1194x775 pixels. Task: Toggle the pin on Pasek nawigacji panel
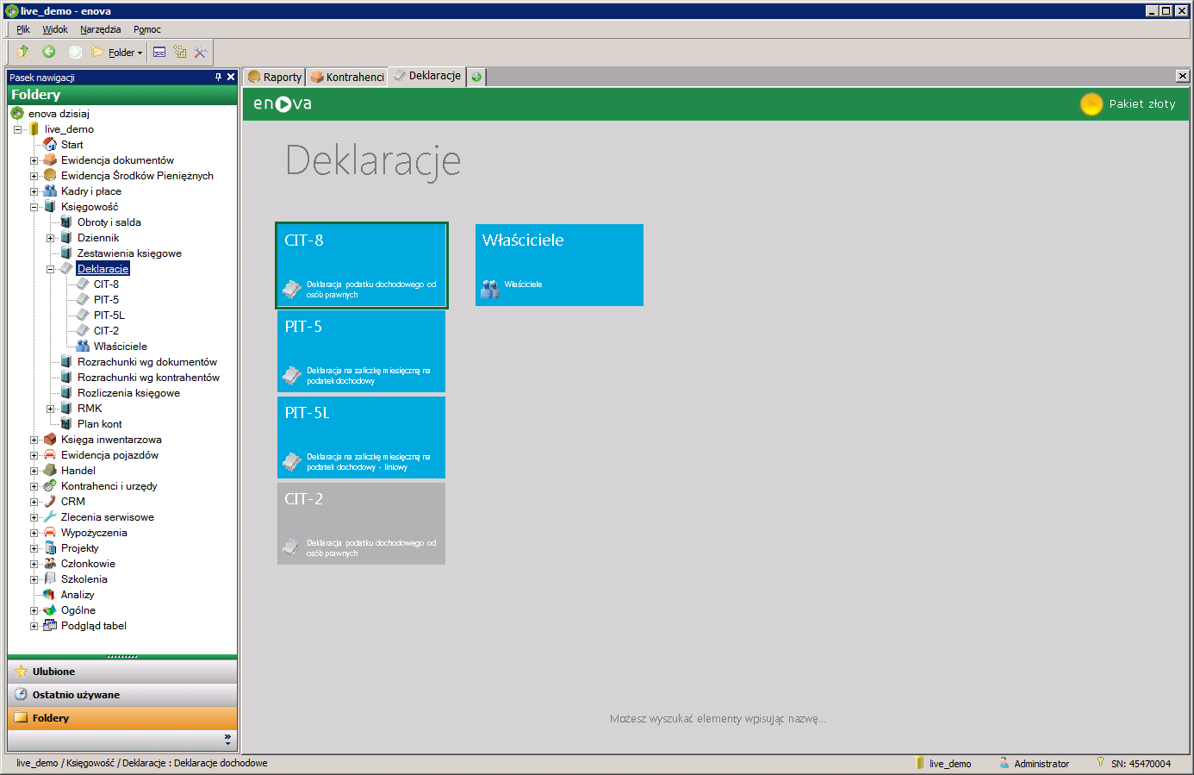tap(218, 77)
